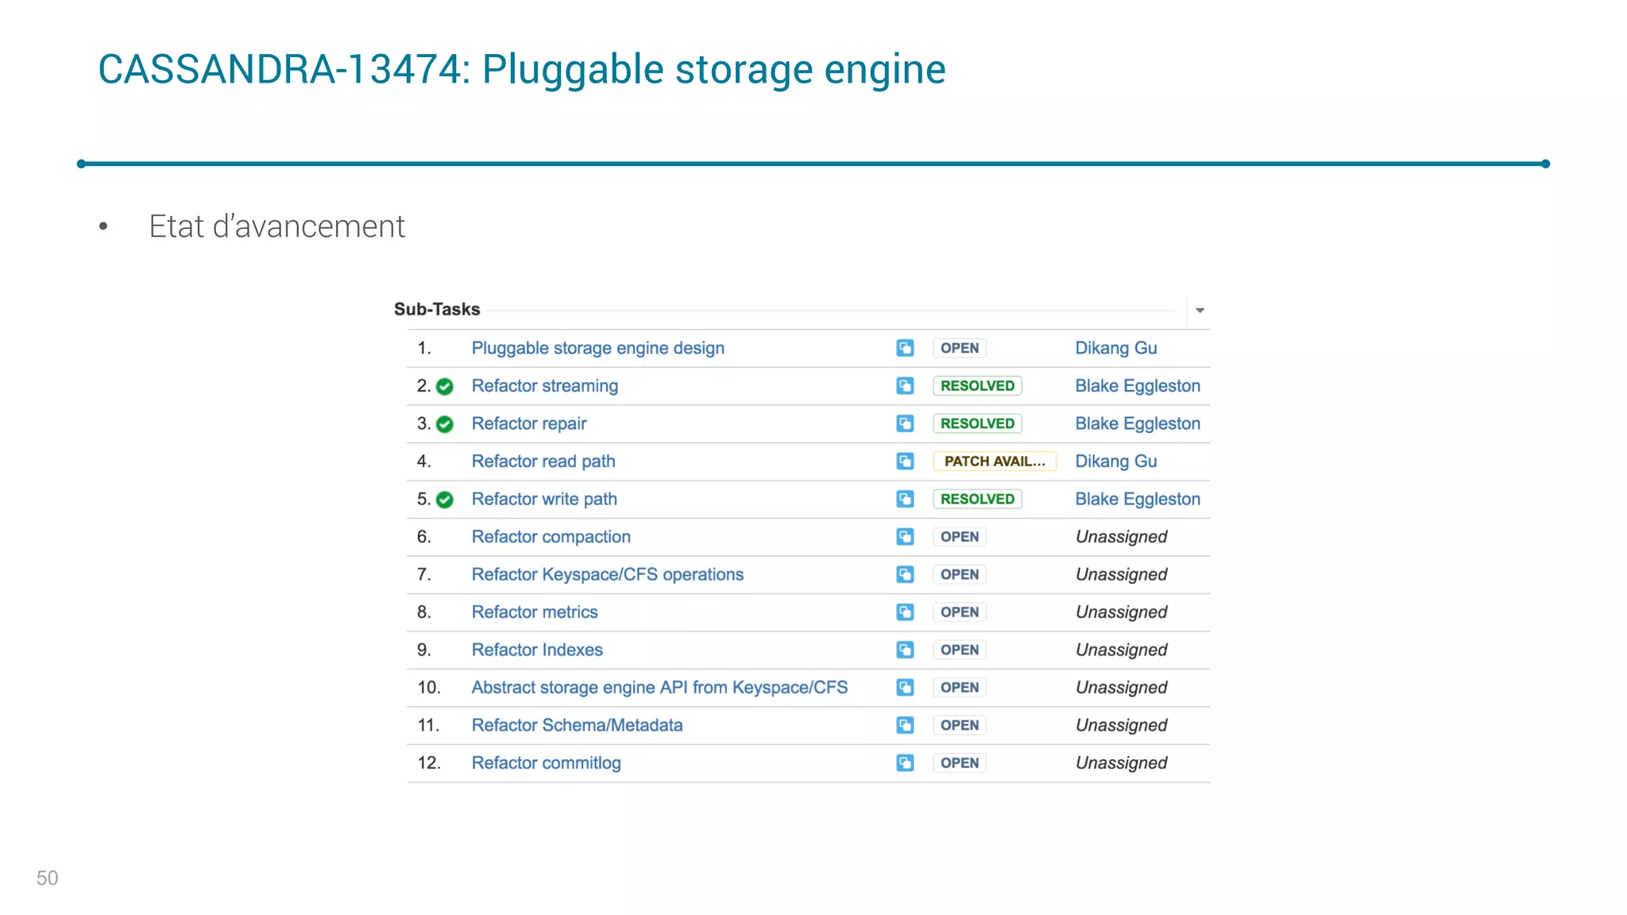Click RESOLVED status of Refactor write path
The height and width of the screenshot is (915, 1627).
[x=977, y=499]
